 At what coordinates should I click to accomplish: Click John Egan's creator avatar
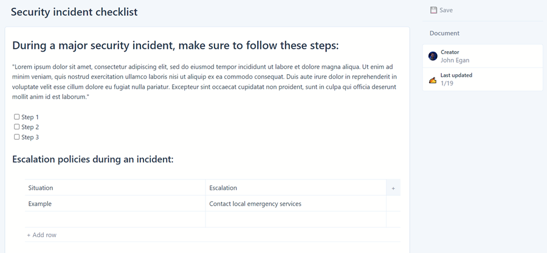tap(433, 56)
